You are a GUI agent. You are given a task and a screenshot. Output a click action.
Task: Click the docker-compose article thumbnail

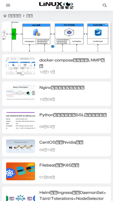[x=20, y=66]
